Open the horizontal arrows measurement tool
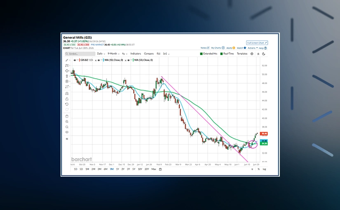This screenshot has width=340, height=210. coord(67,87)
